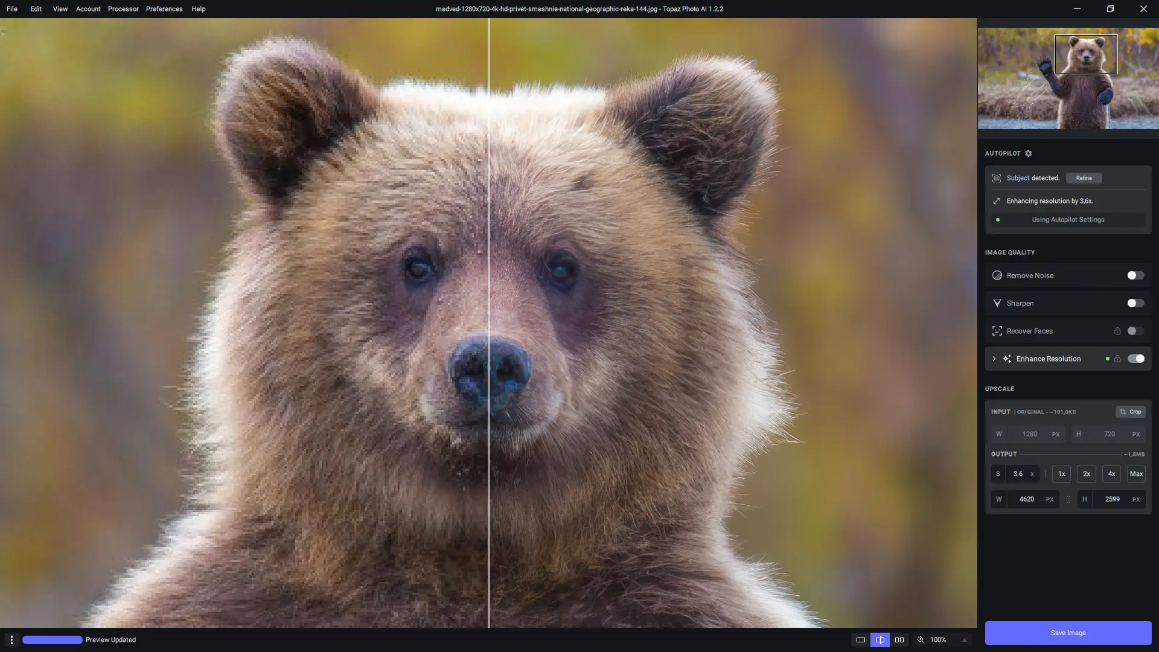
Task: Click the output width input field
Action: coord(1027,499)
